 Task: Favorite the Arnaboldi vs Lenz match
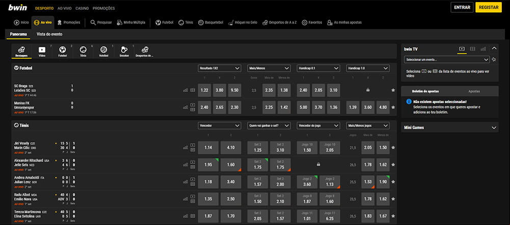(393, 182)
